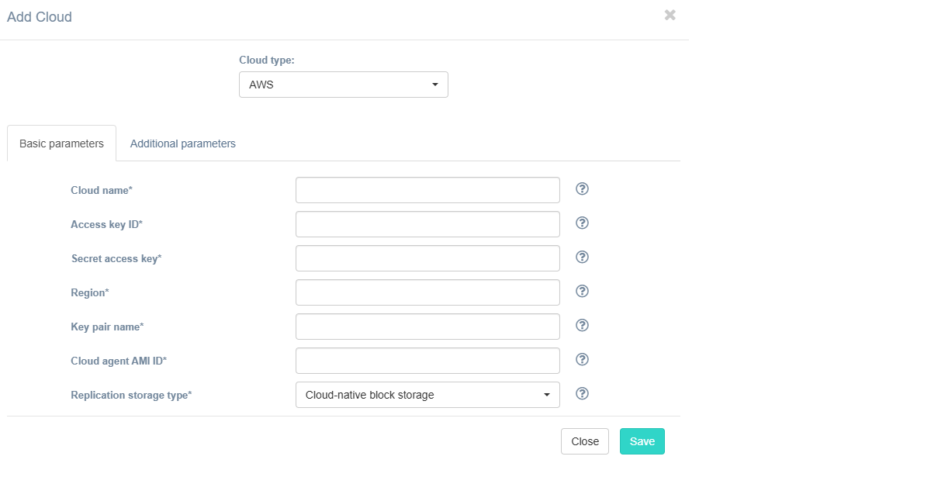The height and width of the screenshot is (477, 931).
Task: Click into the Access key ID field
Action: (x=427, y=224)
